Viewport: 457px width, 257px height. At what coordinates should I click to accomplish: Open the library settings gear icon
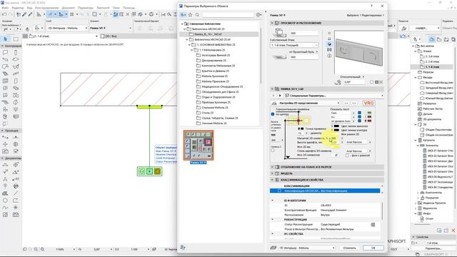258,14
